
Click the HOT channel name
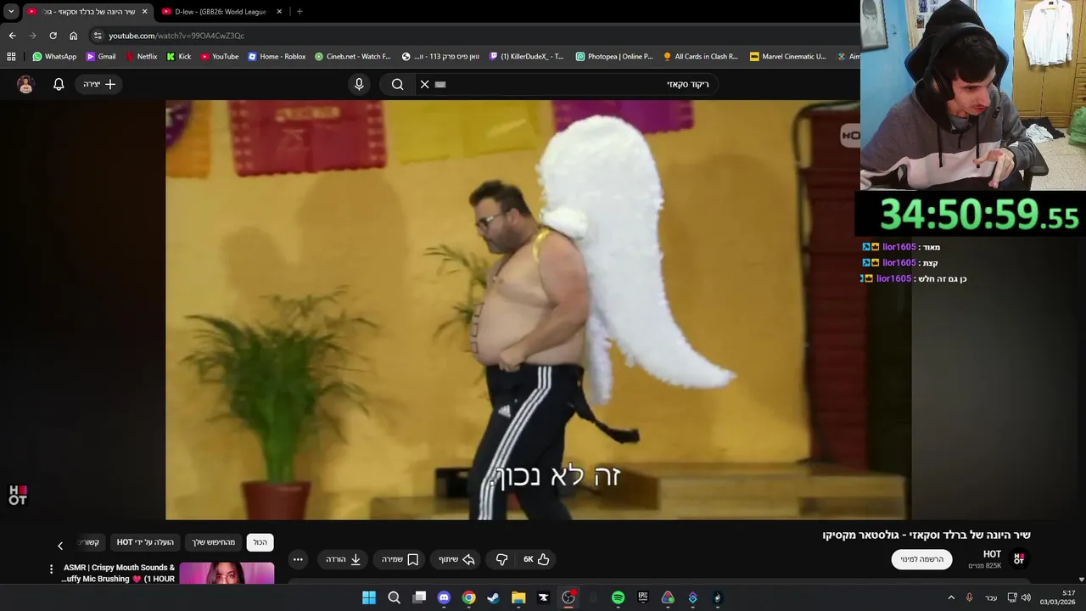click(992, 554)
